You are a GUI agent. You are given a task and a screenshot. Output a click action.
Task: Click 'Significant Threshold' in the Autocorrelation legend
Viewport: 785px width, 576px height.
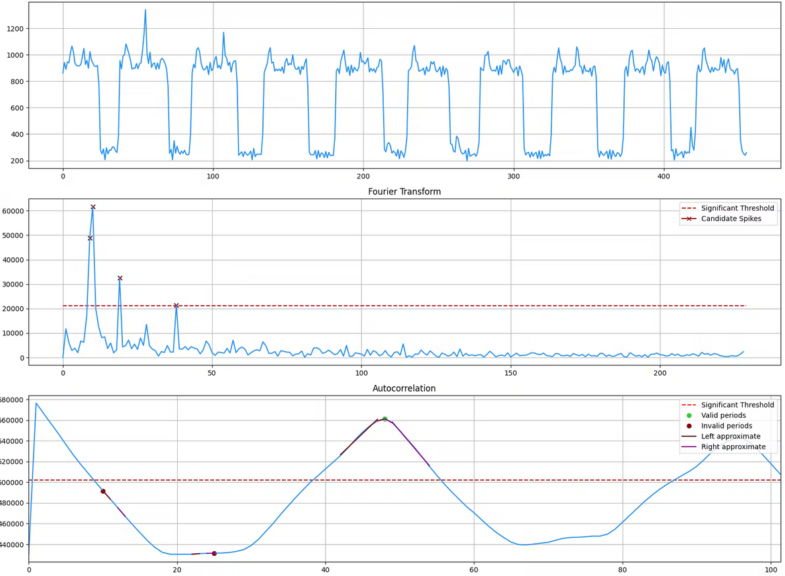point(737,405)
